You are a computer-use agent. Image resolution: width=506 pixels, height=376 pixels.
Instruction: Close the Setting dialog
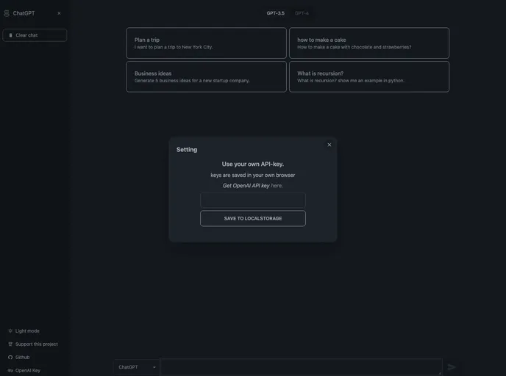click(x=329, y=145)
